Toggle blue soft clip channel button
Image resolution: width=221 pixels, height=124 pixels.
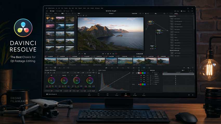145,84
